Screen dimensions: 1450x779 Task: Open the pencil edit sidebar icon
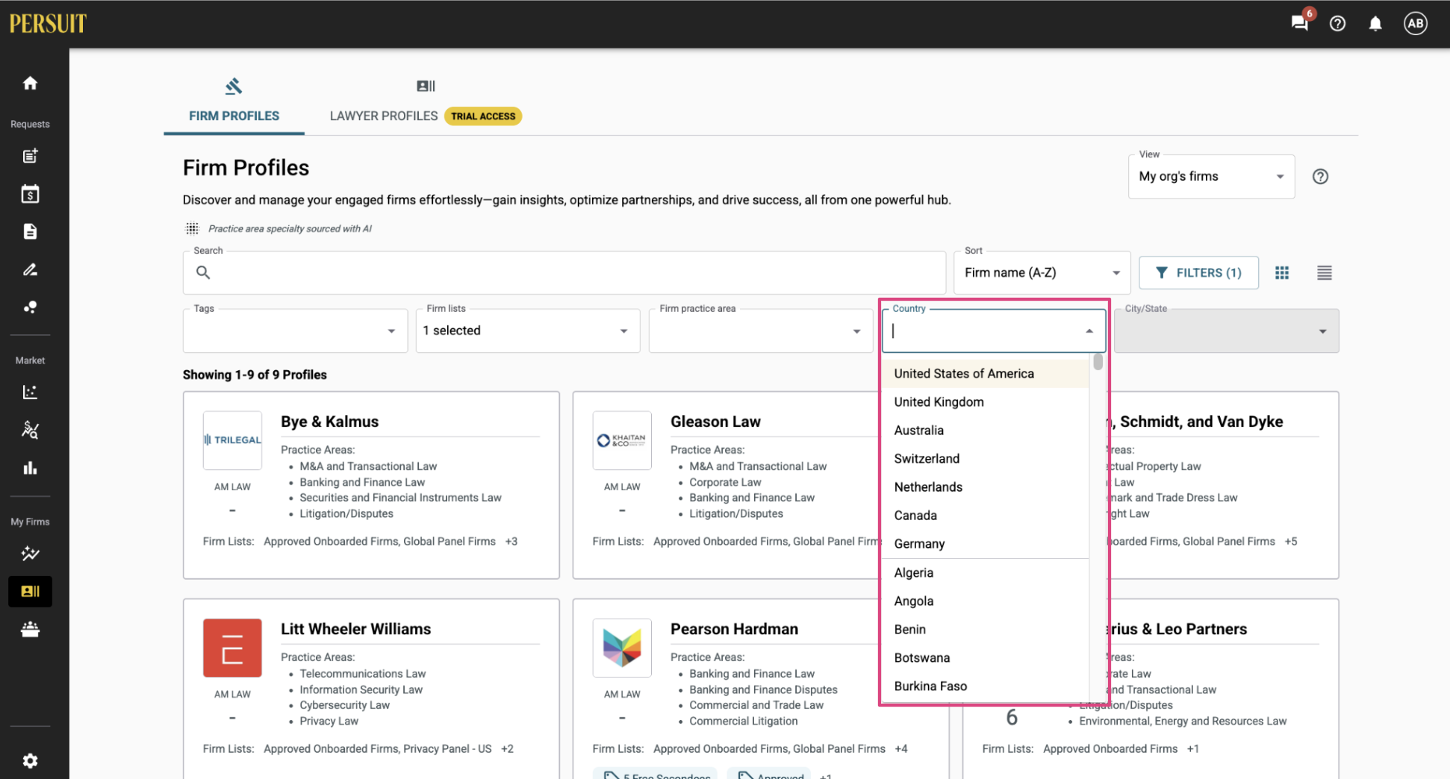click(30, 269)
